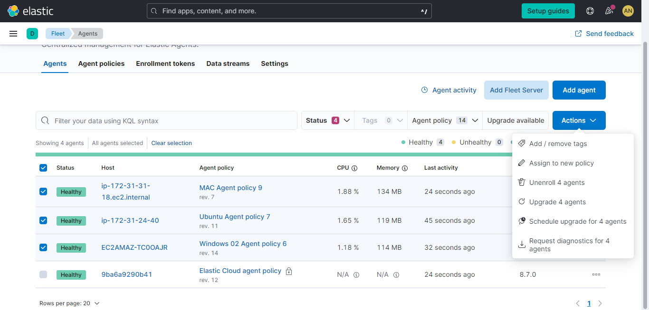This screenshot has width=649, height=310.
Task: Switch to the Agent policies tab
Action: click(x=101, y=64)
